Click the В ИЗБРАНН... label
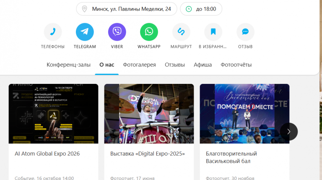Image resolution: width=322 pixels, height=180 pixels. [x=213, y=47]
